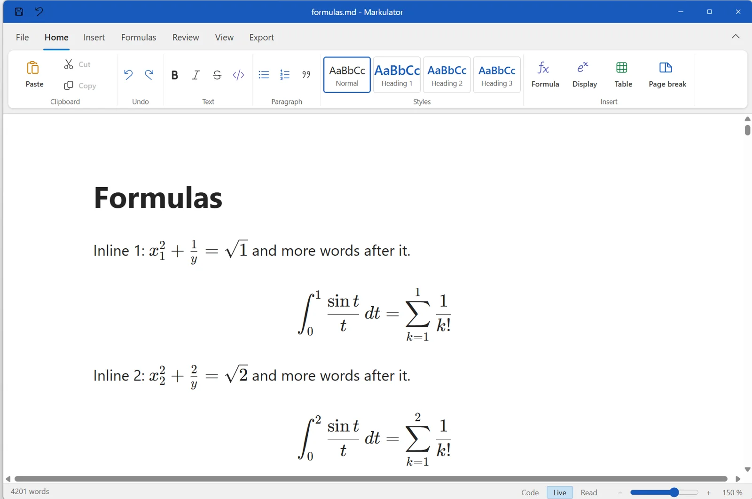
Task: Insert a numbered list
Action: [285, 75]
